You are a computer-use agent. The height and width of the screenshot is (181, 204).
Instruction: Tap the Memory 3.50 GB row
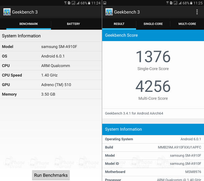pyautogui.click(x=51, y=94)
